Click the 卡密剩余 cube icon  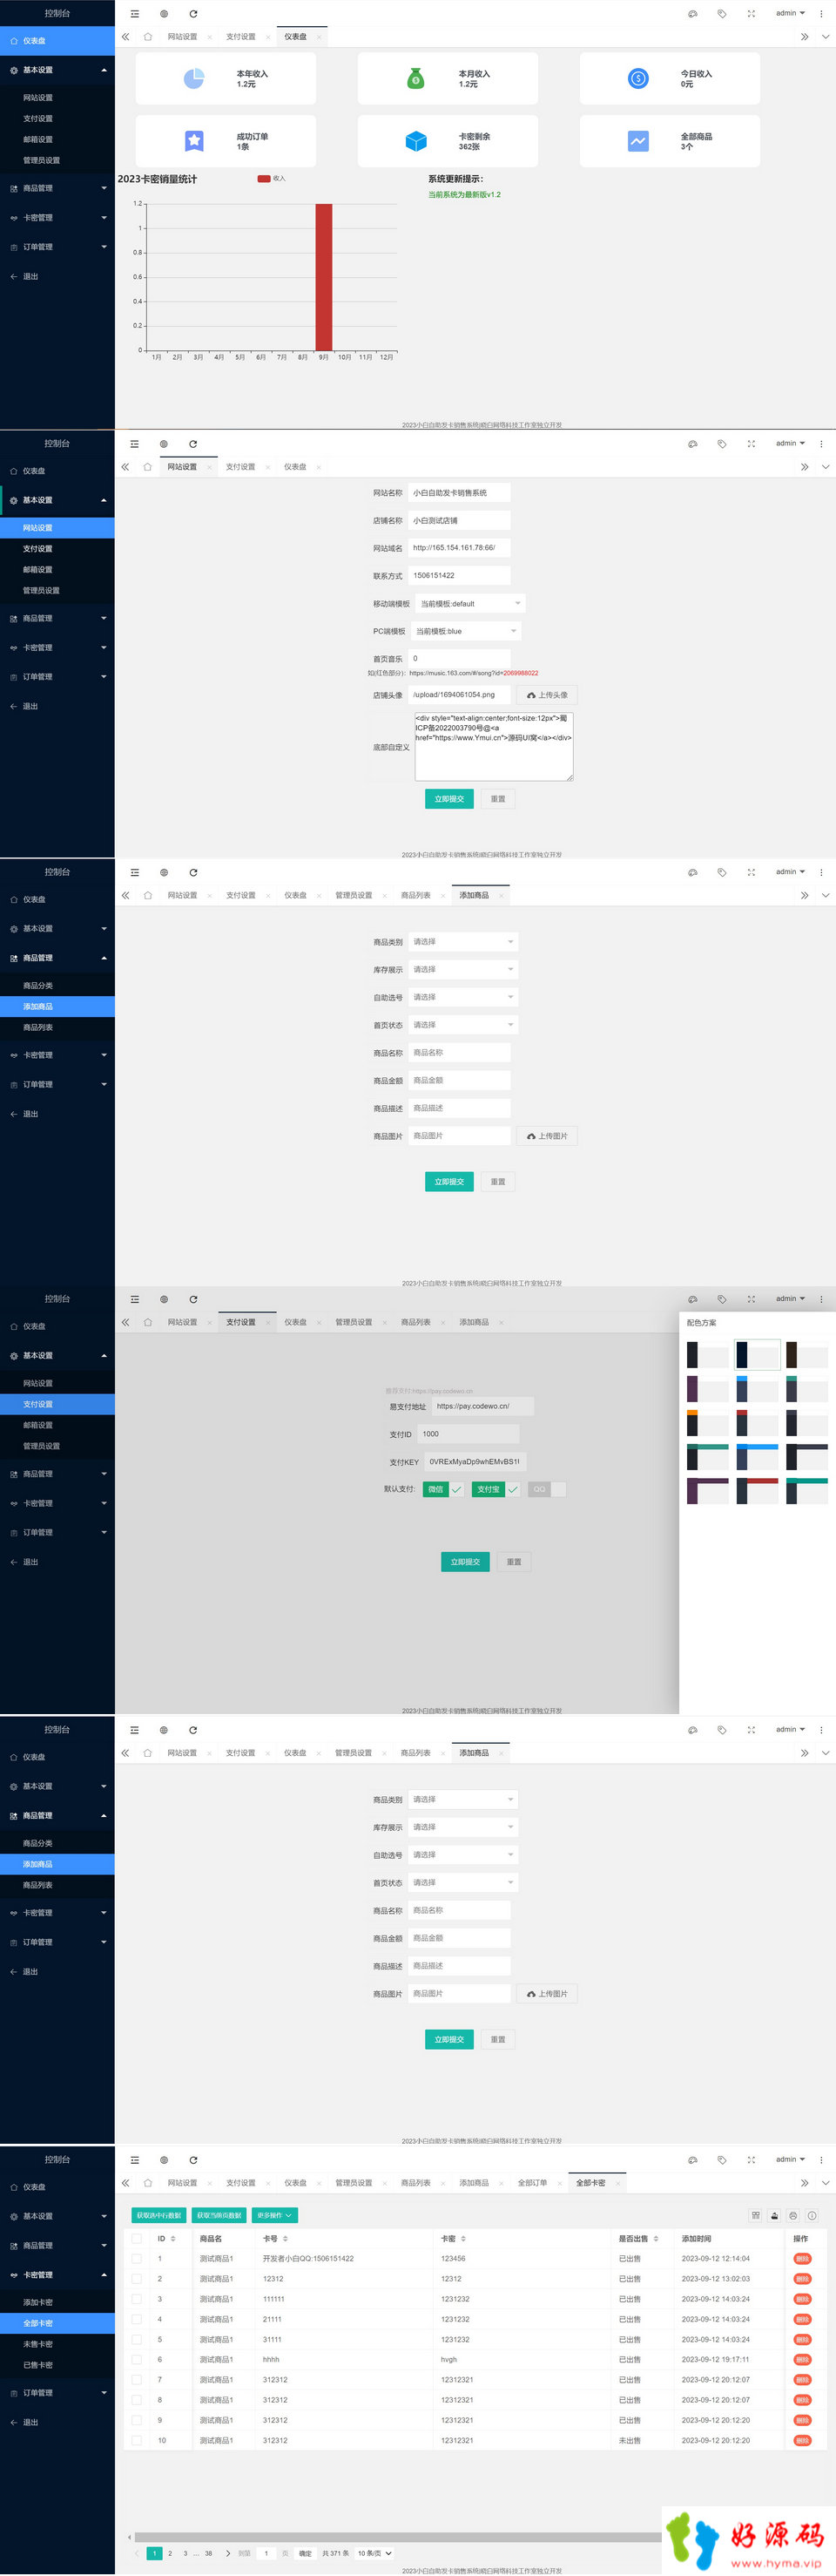point(415,141)
